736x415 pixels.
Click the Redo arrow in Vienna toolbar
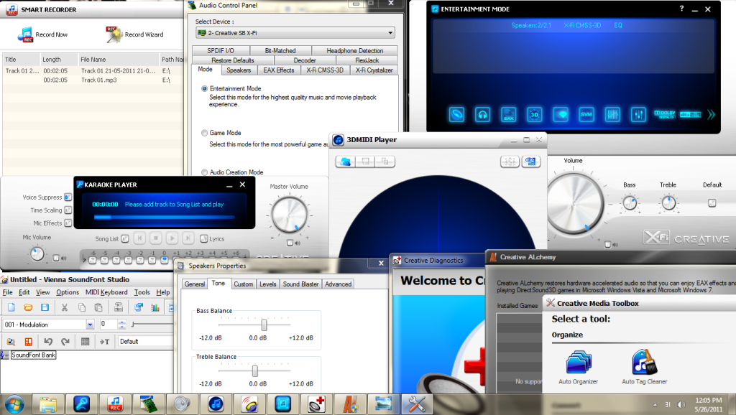coord(65,341)
